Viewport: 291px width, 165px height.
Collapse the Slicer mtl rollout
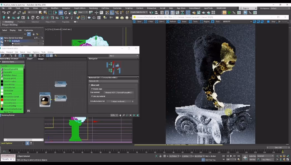(90, 85)
